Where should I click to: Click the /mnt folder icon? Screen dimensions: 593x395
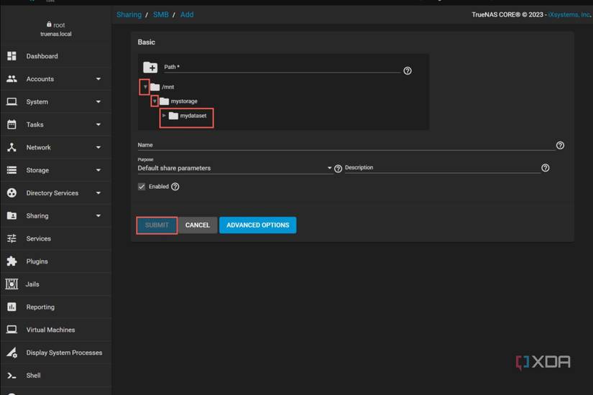[x=155, y=87]
